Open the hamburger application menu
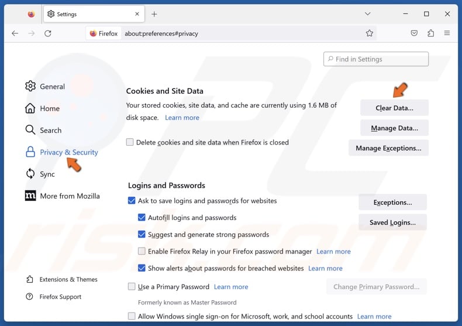Viewport: 462px width, 326px height. pos(447,33)
